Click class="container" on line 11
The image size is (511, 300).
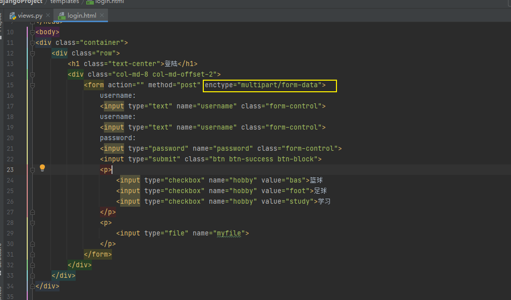click(x=90, y=43)
